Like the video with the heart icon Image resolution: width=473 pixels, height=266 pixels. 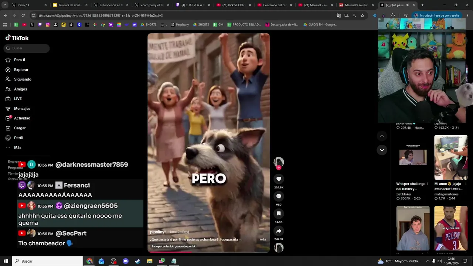click(279, 179)
